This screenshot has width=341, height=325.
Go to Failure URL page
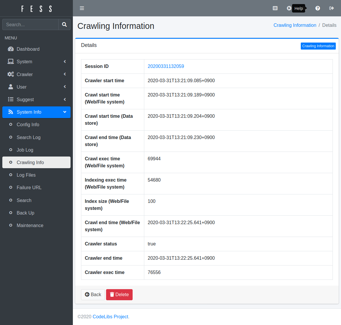click(x=29, y=187)
